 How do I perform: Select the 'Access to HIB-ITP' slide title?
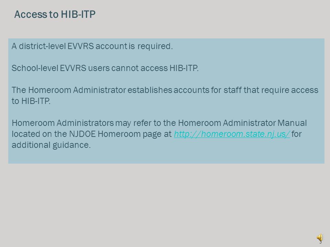point(55,14)
